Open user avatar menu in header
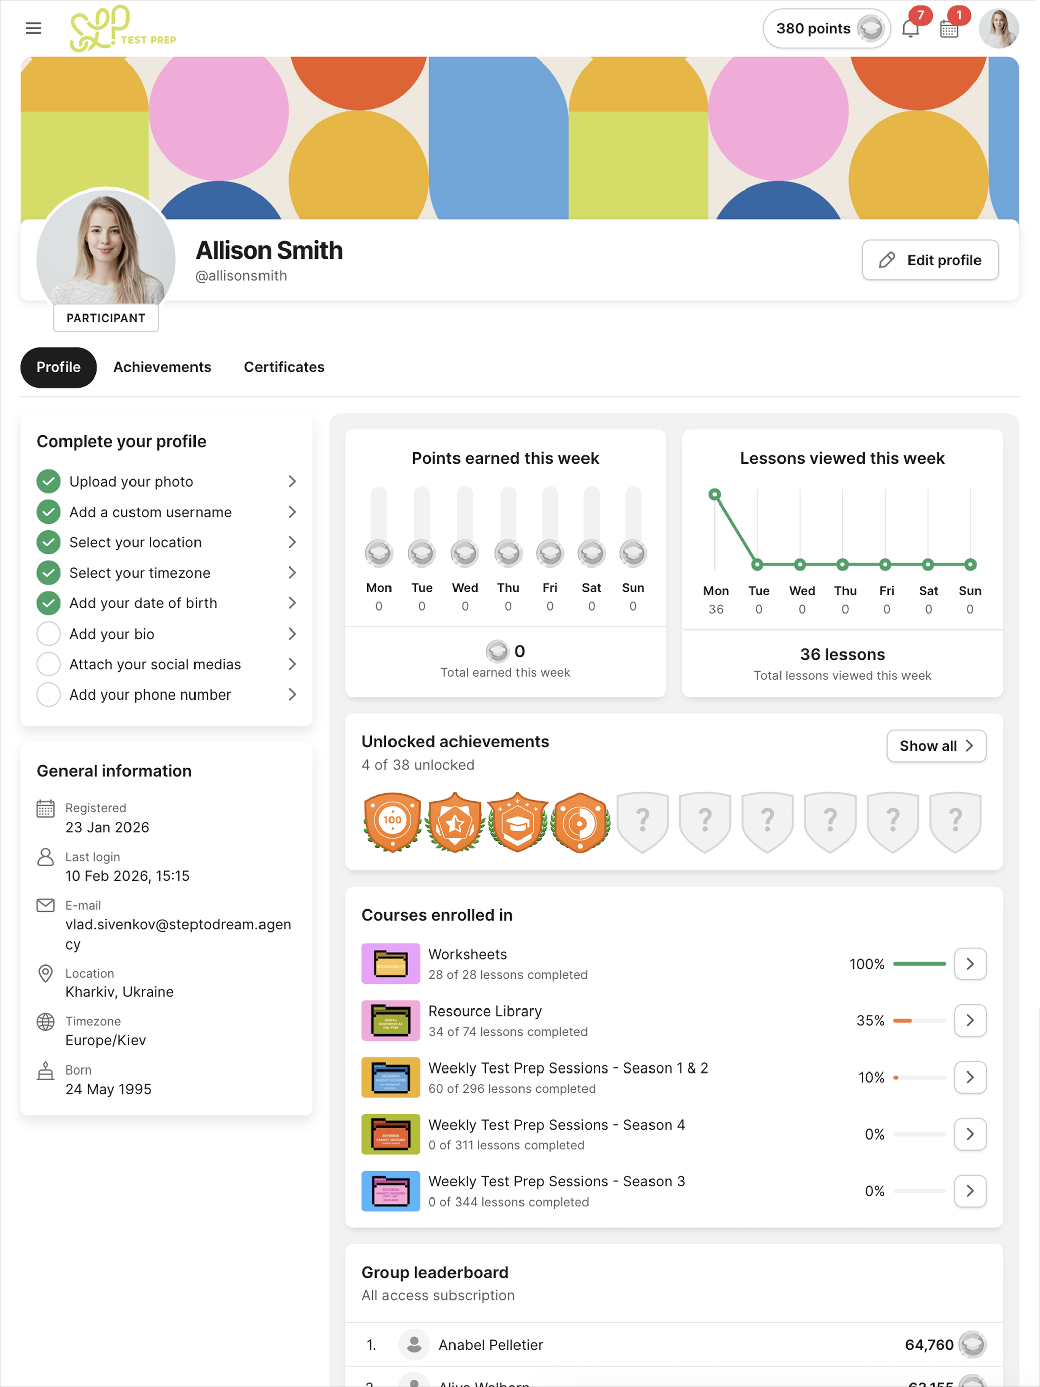This screenshot has width=1040, height=1387. [999, 28]
